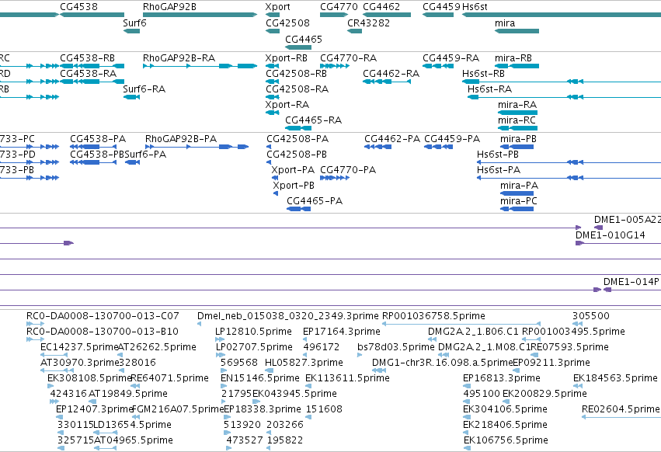Viewport: 661px width, 452px height.
Task: Select protein CG4459-PA
Action: coord(452,139)
